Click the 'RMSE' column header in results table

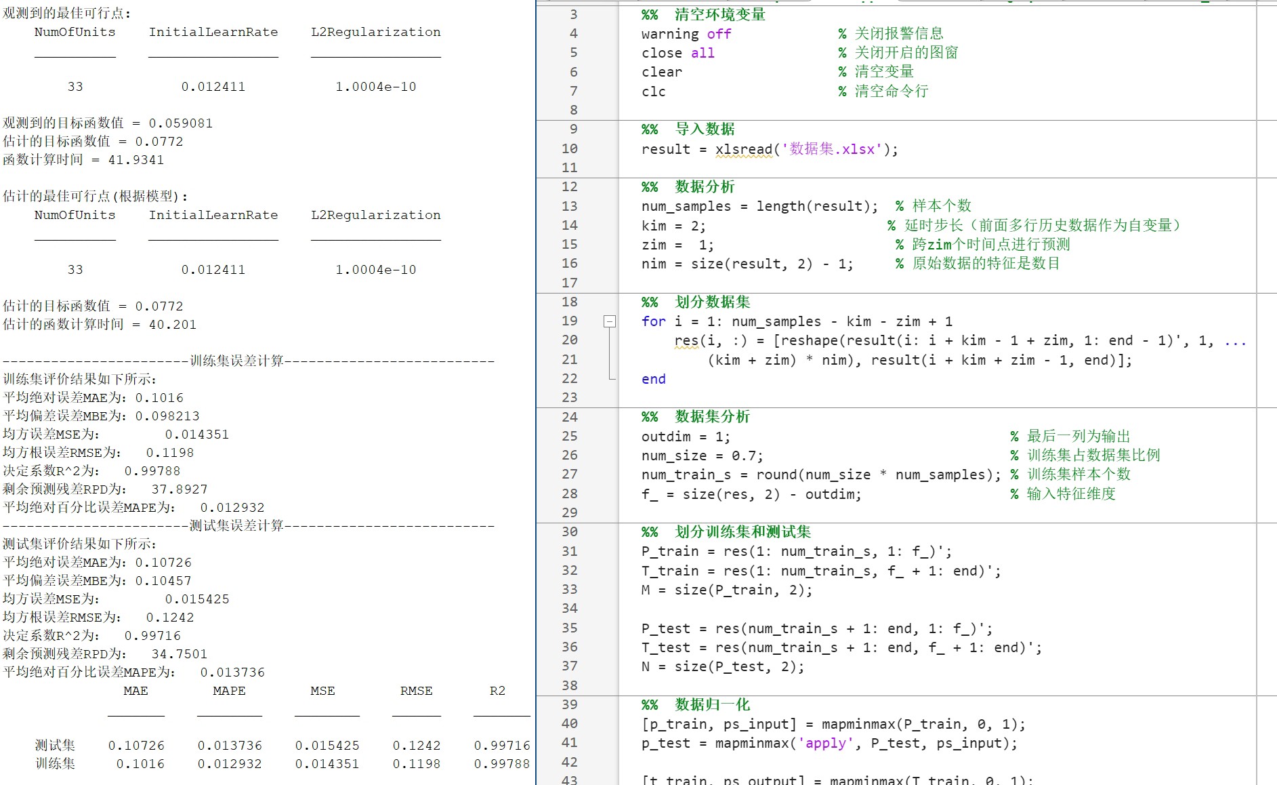[416, 691]
